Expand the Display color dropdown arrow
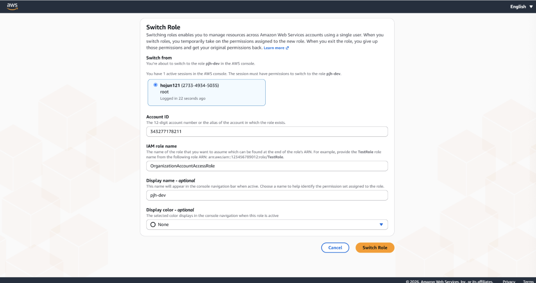This screenshot has width=536, height=283. (x=381, y=225)
